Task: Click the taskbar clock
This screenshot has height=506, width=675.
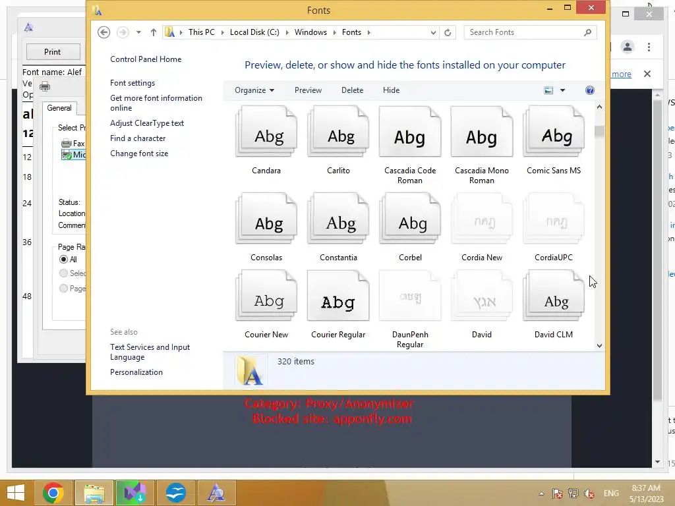Action: pos(646,493)
